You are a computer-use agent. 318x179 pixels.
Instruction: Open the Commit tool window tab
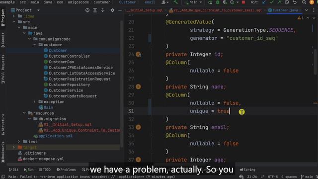click(3, 40)
